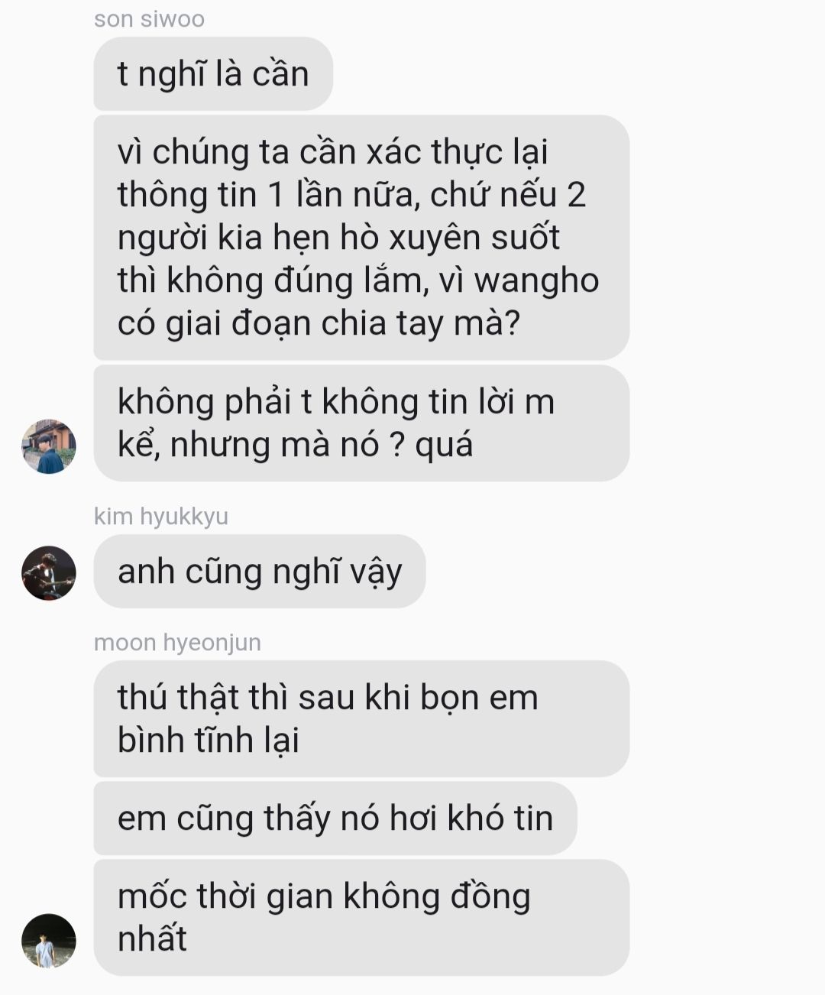Click the sender name "kim hyukkyu"

coord(161,516)
